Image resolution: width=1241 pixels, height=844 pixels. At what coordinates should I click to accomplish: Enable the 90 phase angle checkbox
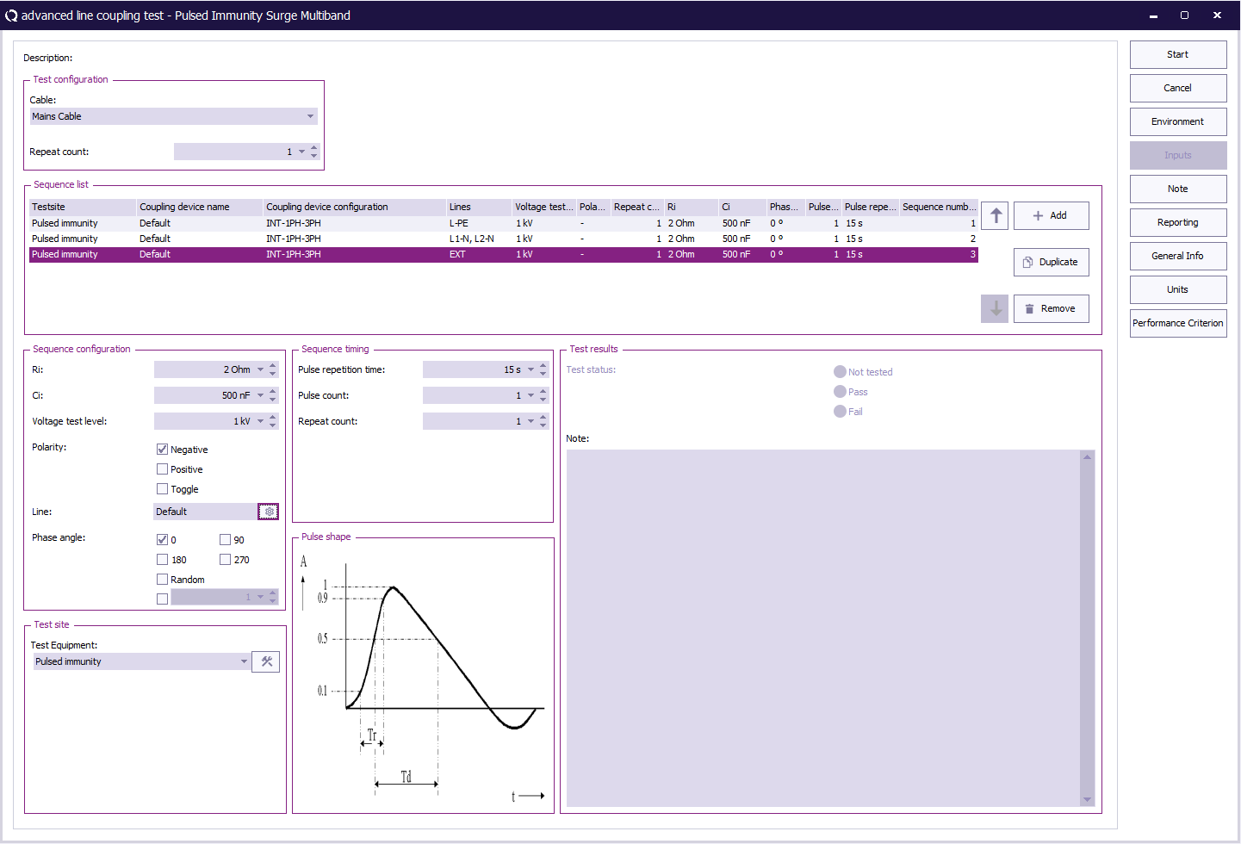point(226,540)
